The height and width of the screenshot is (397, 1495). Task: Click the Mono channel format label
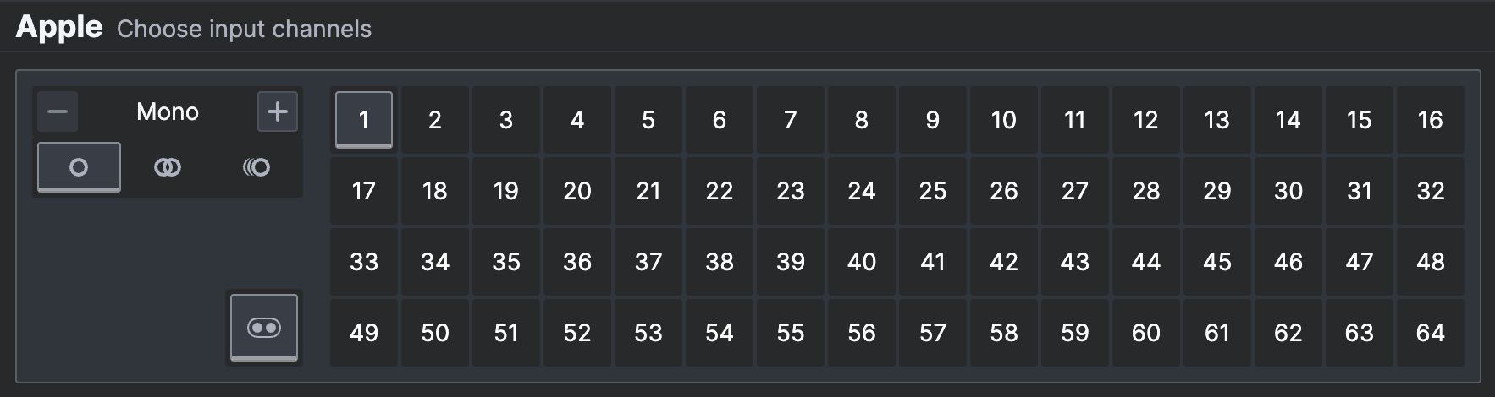coord(168,111)
